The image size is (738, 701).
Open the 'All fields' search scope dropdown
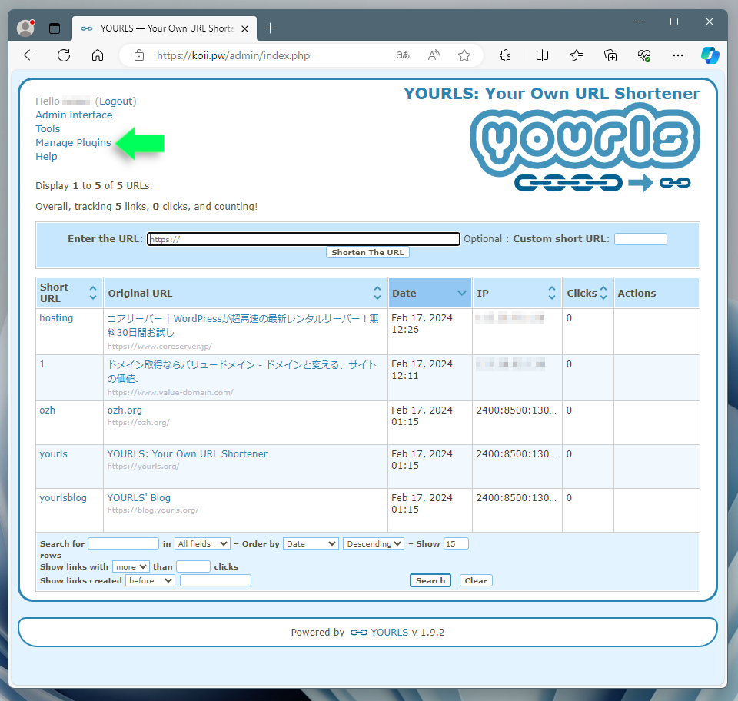point(202,544)
